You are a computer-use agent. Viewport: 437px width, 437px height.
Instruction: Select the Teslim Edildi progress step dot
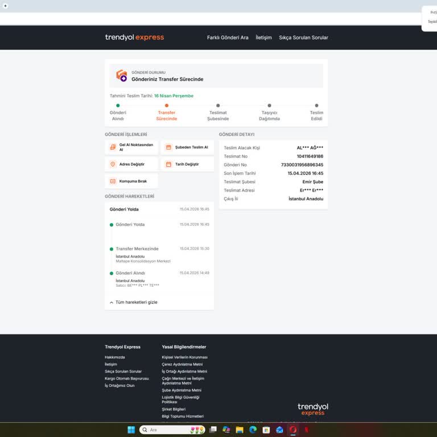tap(316, 105)
